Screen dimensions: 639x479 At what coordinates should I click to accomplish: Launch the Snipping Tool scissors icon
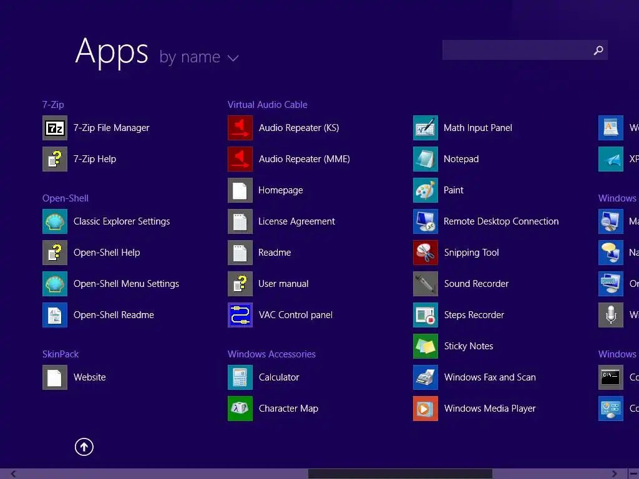426,253
